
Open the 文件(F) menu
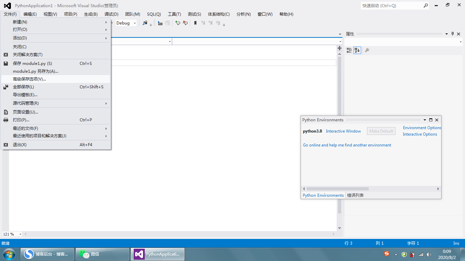point(10,14)
